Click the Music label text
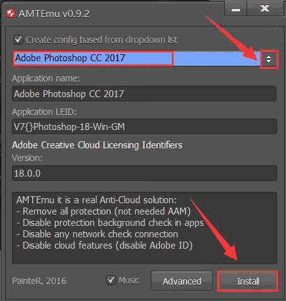Image resolution: width=286 pixels, height=301 pixels. [x=129, y=280]
